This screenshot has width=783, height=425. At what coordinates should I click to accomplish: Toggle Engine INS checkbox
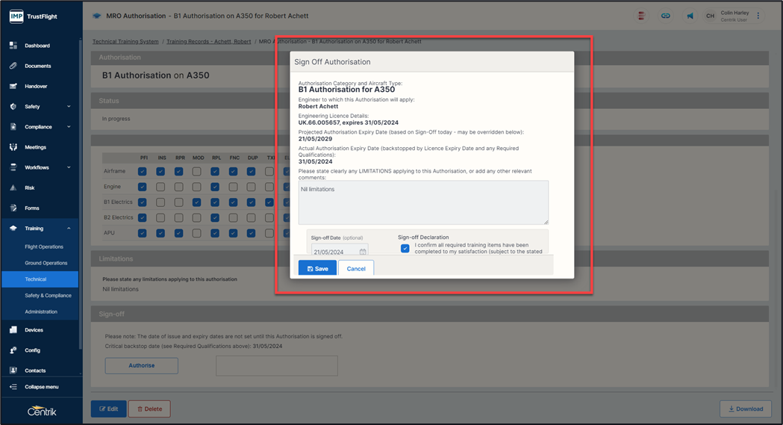pyautogui.click(x=160, y=187)
